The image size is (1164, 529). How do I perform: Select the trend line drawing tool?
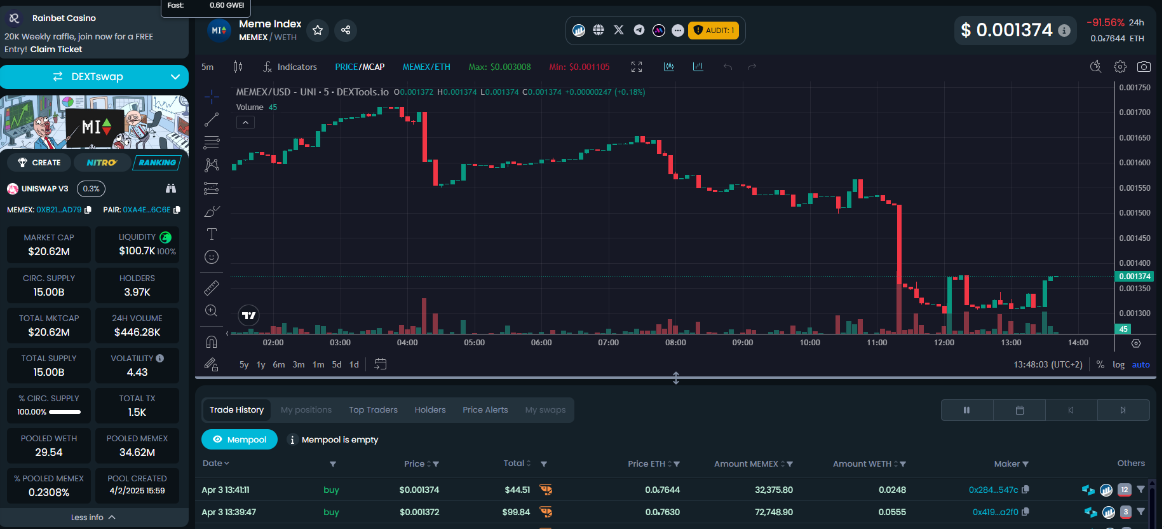point(212,120)
